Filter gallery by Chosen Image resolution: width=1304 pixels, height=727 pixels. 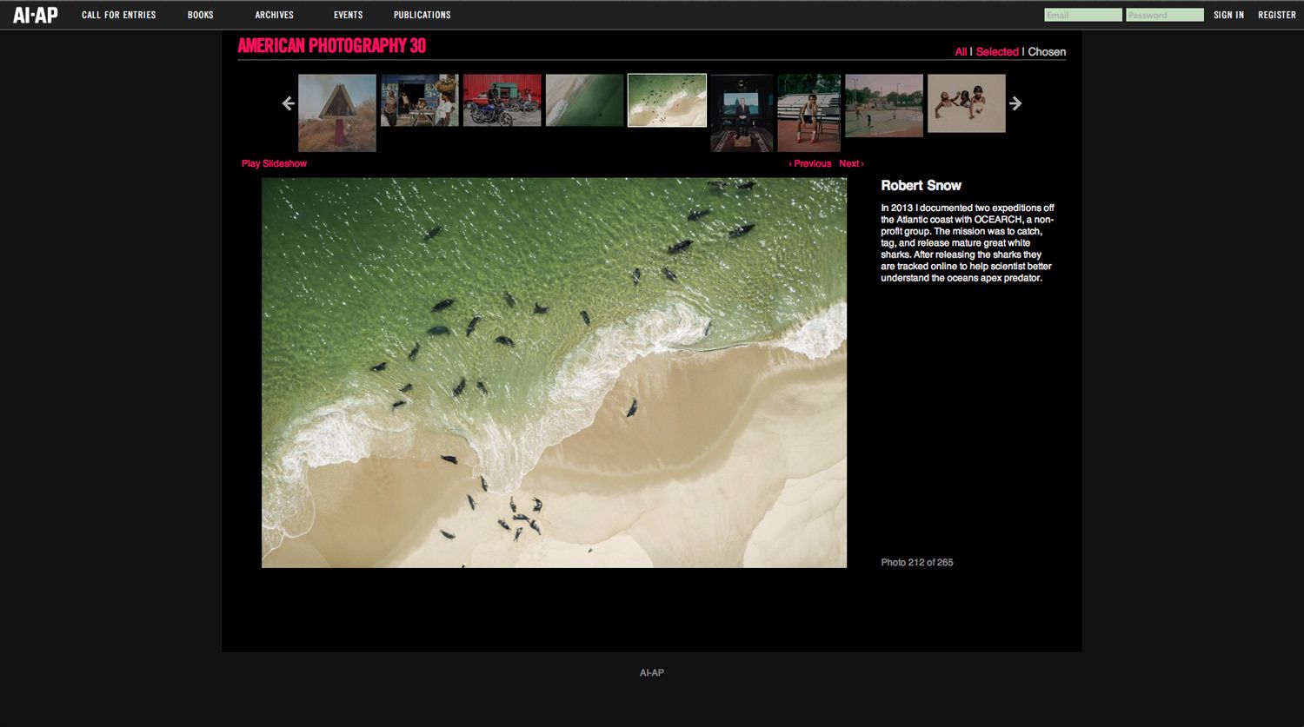click(1047, 52)
